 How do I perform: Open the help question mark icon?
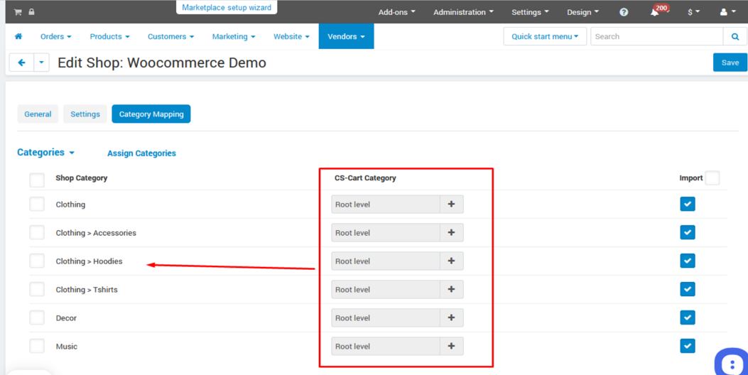tap(624, 12)
